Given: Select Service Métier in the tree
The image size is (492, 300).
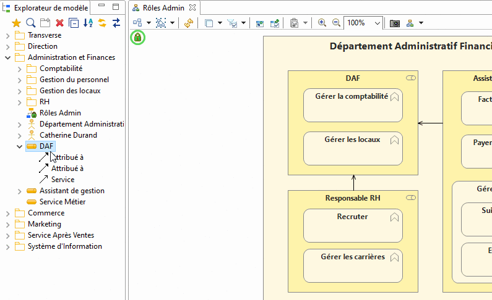Looking at the screenshot, I should (x=62, y=202).
